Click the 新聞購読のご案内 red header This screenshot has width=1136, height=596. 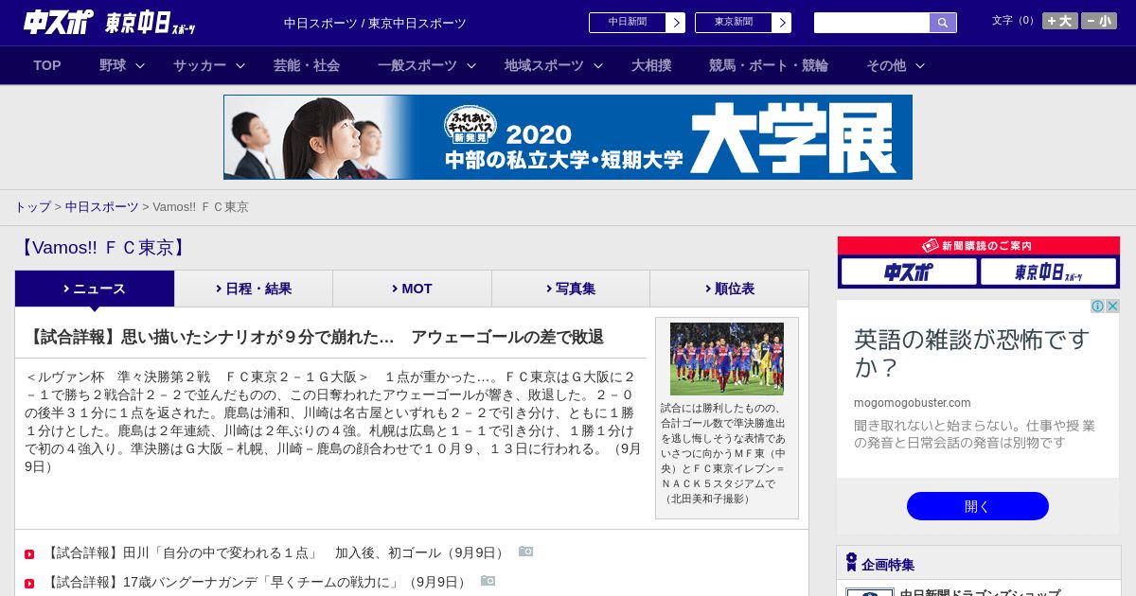[x=979, y=245]
